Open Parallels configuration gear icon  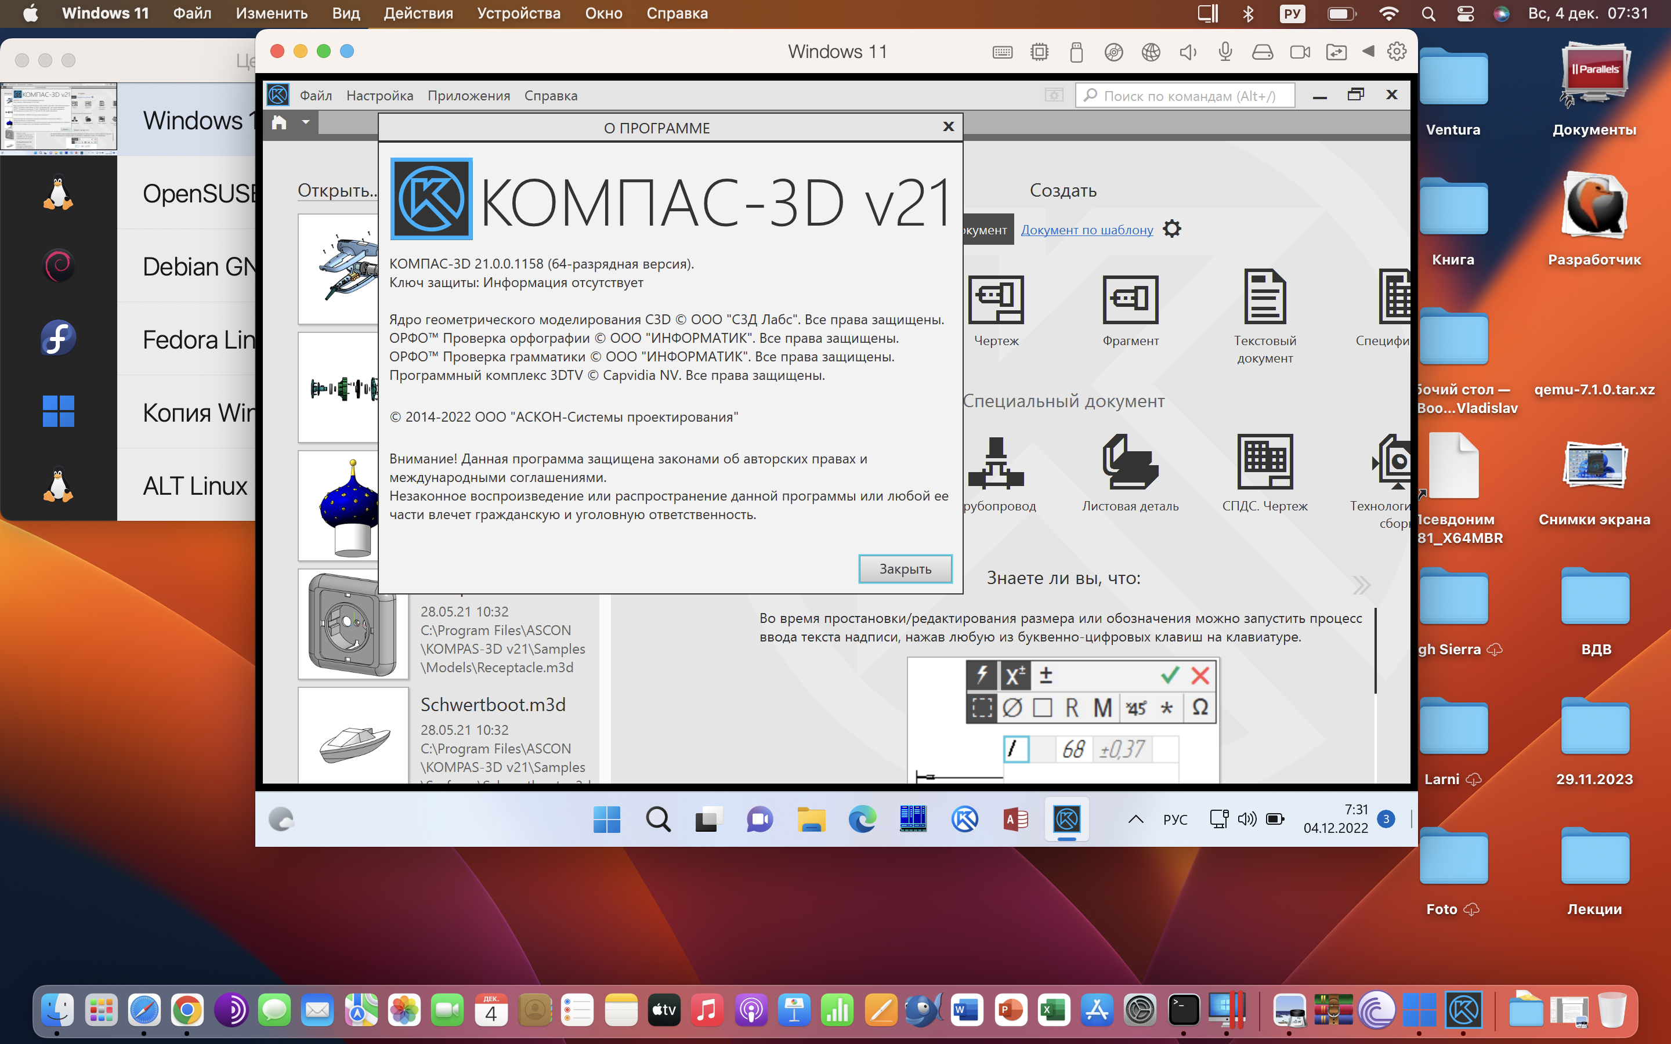coord(1396,51)
